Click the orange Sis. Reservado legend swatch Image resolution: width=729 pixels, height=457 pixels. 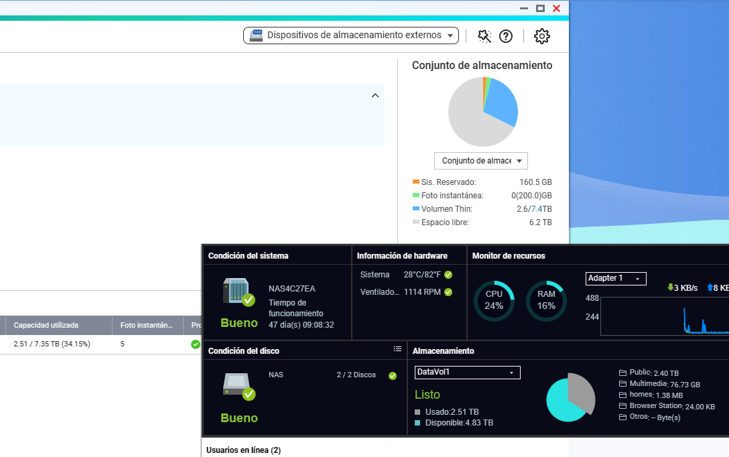(416, 182)
